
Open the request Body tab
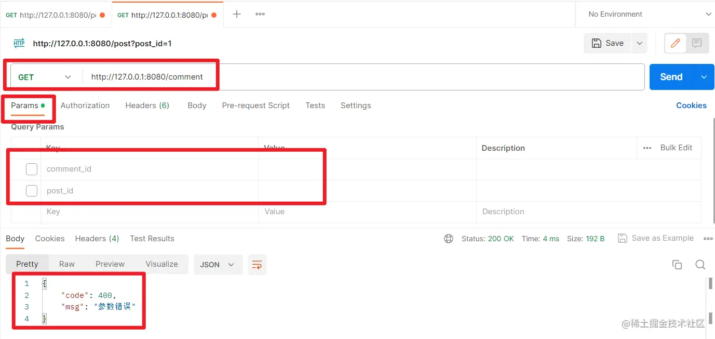click(197, 106)
